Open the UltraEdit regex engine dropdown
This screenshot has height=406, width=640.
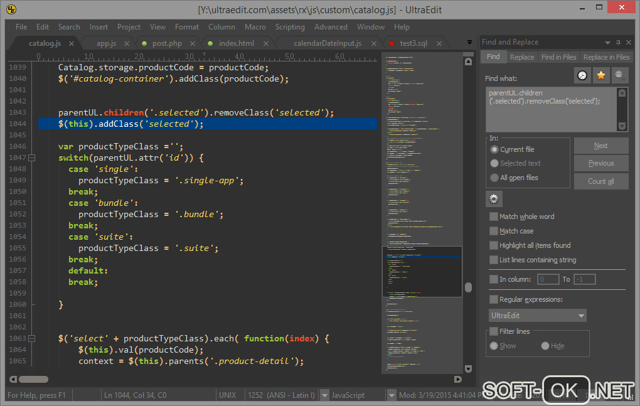point(538,316)
